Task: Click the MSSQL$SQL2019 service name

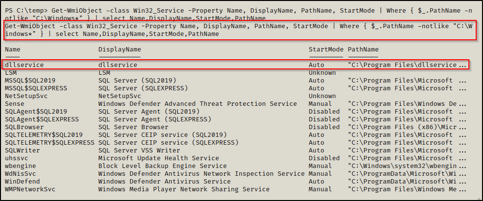Action: tap(30, 81)
